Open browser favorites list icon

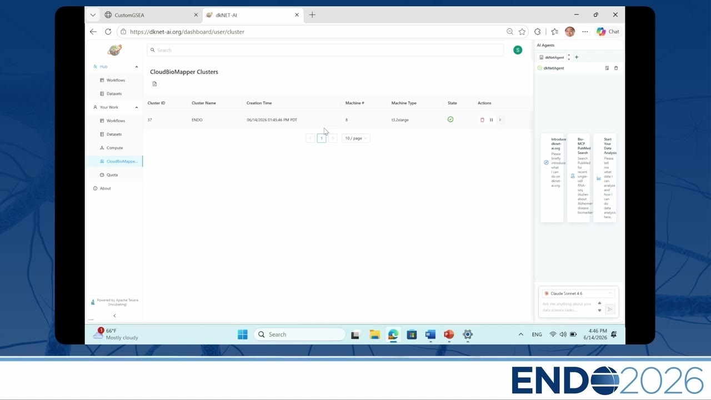click(x=554, y=32)
